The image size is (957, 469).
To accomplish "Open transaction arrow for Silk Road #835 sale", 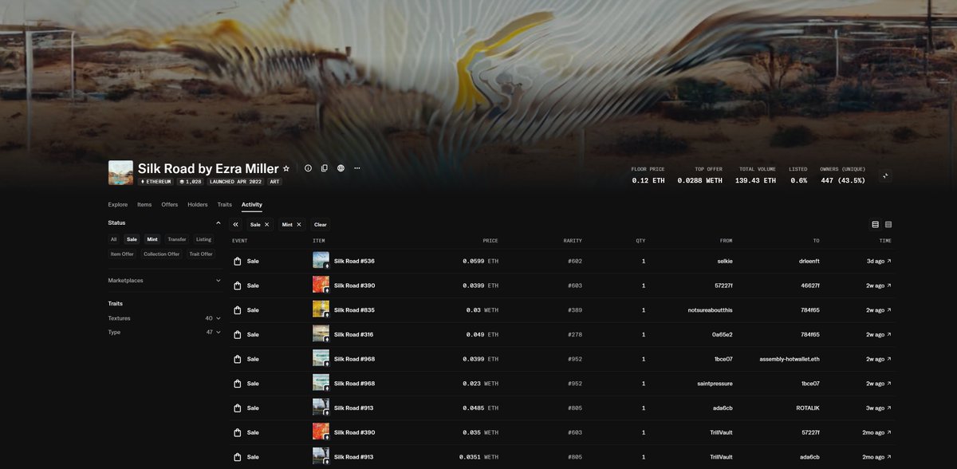I will (890, 310).
